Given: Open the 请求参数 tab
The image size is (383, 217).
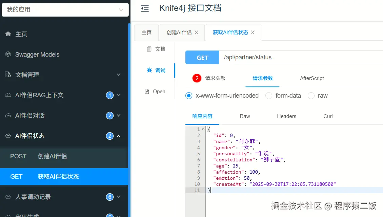Looking at the screenshot, I should click(x=263, y=78).
